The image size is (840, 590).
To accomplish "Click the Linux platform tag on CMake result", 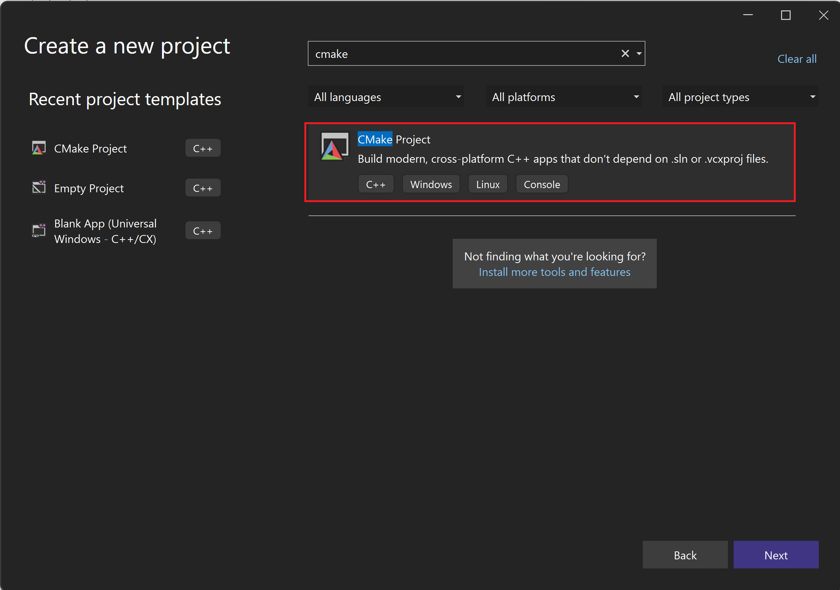I will [x=487, y=185].
